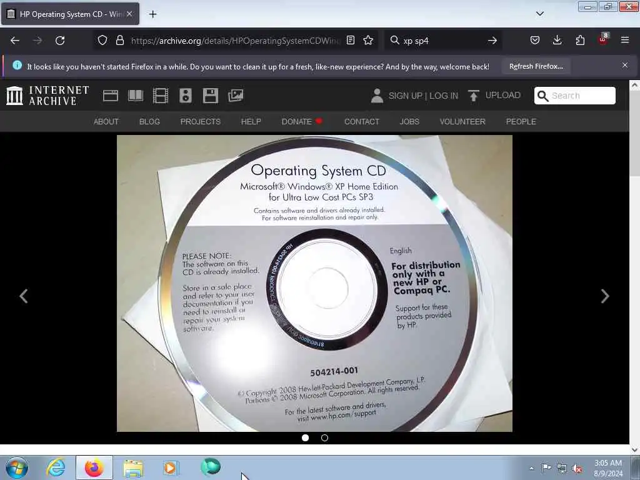Click the page scrollbar down arrow
The width and height of the screenshot is (640, 480).
(x=634, y=450)
